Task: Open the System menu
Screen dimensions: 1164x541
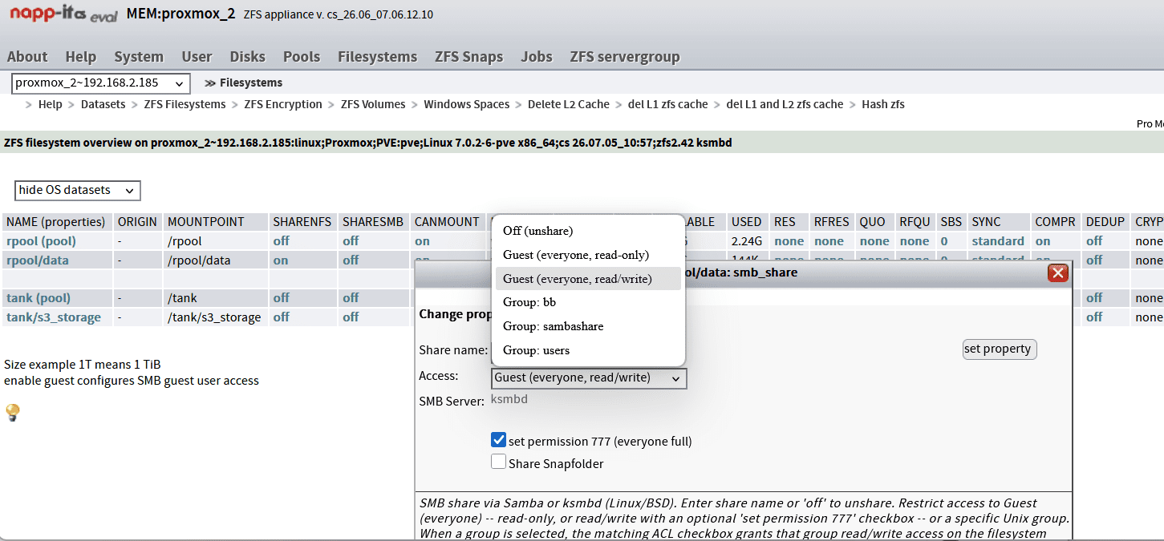Action: coord(139,57)
